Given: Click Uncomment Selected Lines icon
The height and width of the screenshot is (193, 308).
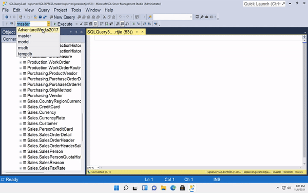Looking at the screenshot, I should pos(138,24).
